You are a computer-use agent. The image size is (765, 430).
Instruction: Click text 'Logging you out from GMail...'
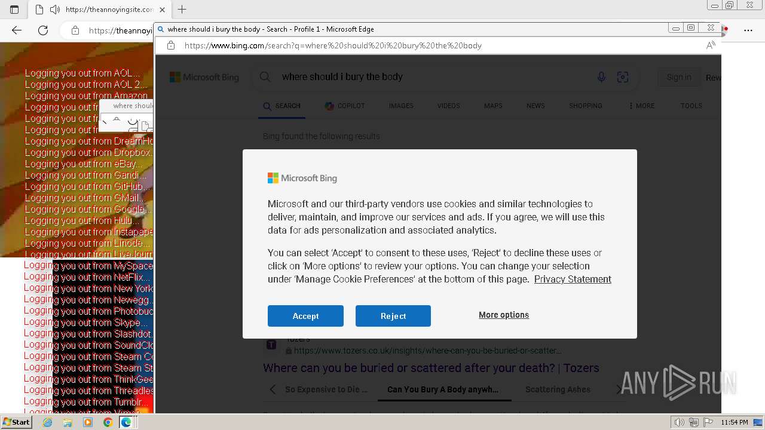tap(85, 198)
